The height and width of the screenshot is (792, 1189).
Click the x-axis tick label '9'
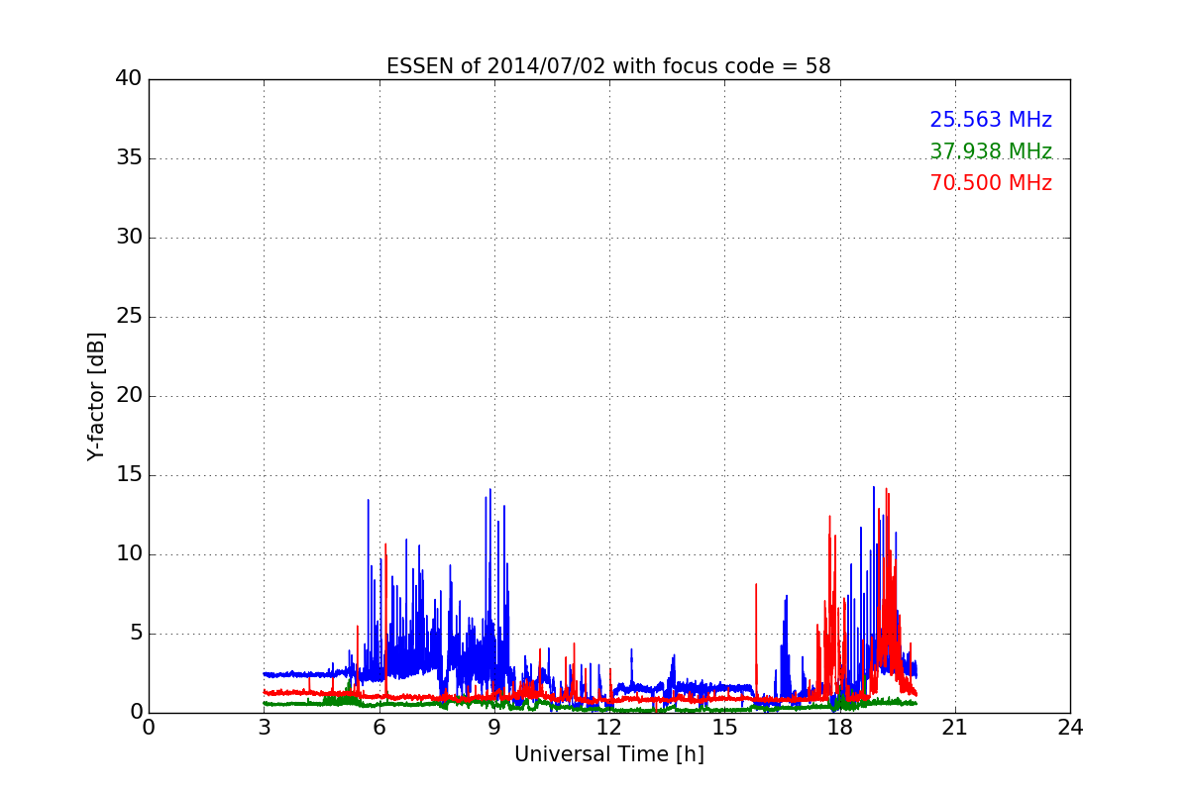[494, 728]
